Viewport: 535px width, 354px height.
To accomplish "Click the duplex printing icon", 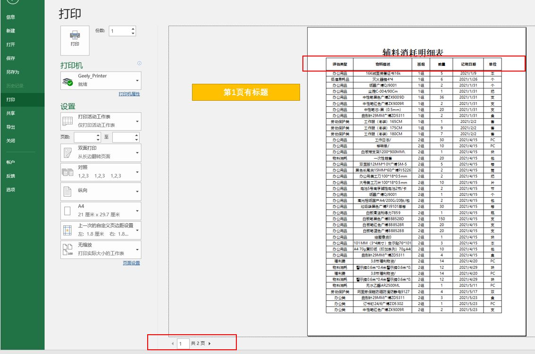I will (x=67, y=153).
